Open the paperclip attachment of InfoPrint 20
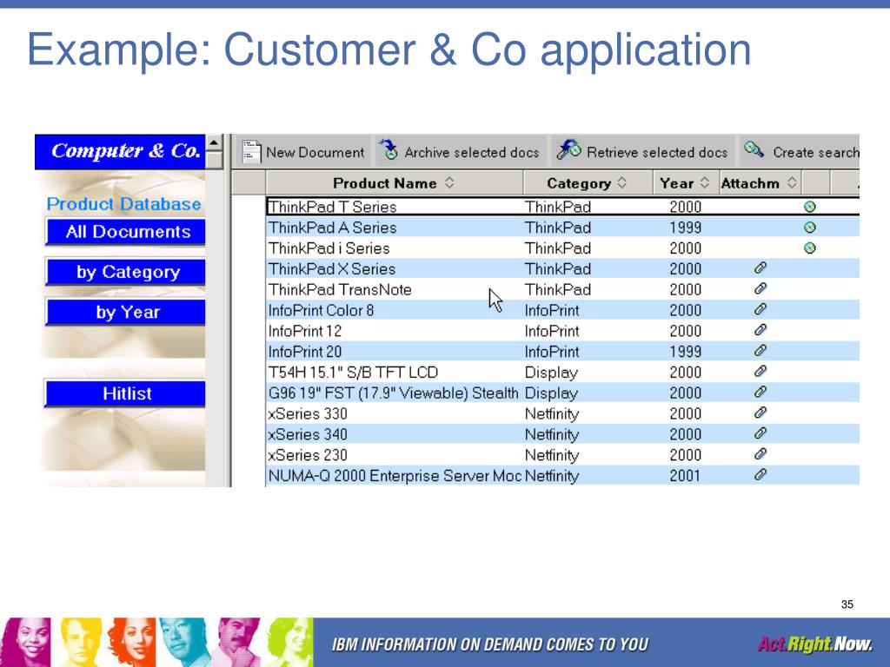The image size is (890, 667). [x=760, y=351]
